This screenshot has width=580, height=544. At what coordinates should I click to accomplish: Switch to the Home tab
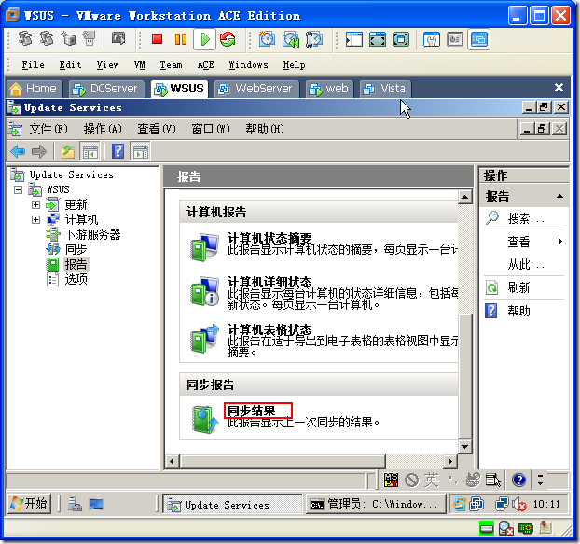34,89
